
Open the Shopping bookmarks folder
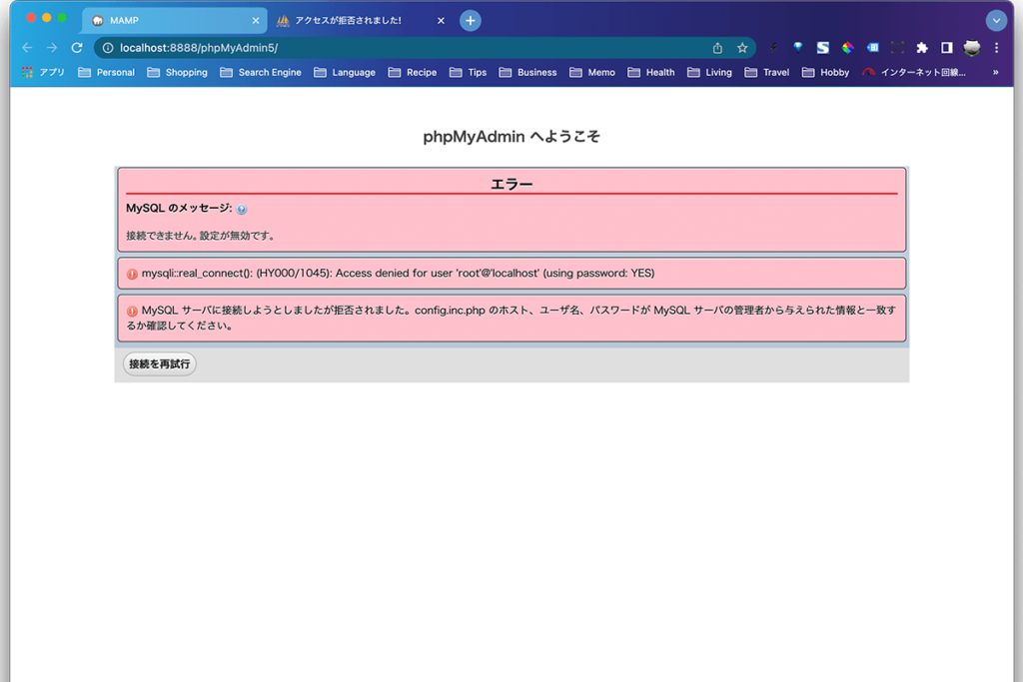178,72
